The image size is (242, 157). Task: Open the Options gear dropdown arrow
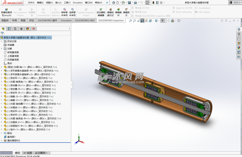point(164,3)
